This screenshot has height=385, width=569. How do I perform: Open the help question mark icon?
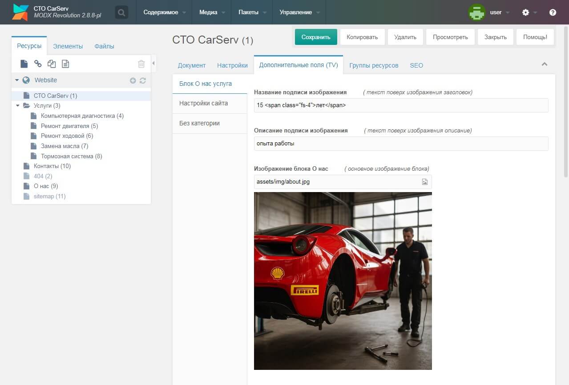pyautogui.click(x=553, y=12)
